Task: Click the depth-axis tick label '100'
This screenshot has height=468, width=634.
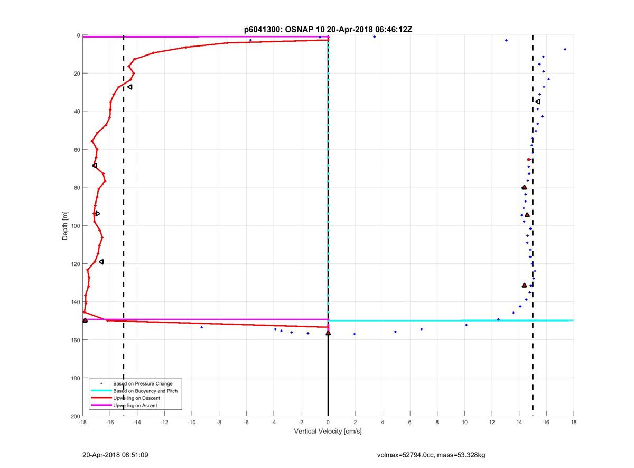Action: (x=75, y=226)
